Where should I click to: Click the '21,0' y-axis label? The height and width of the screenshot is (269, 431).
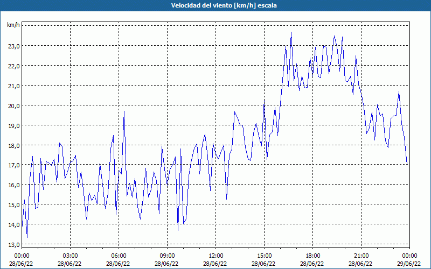[x=14, y=86]
